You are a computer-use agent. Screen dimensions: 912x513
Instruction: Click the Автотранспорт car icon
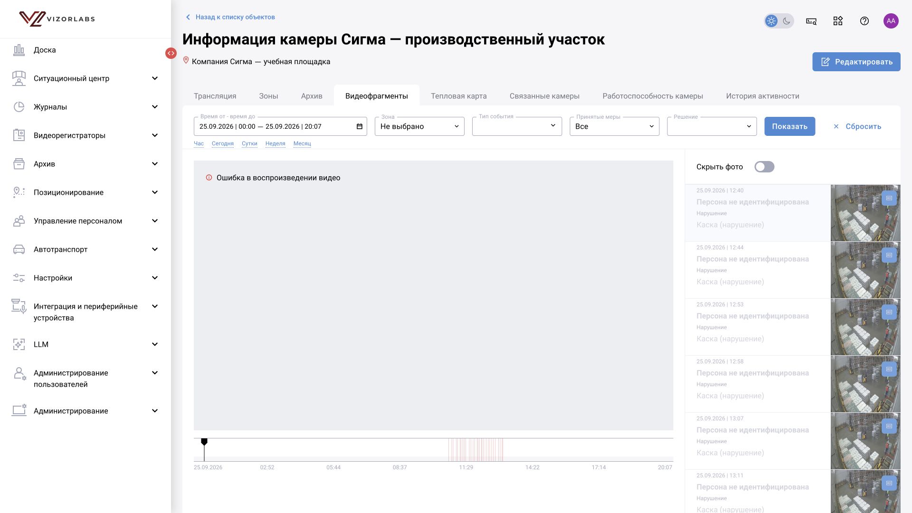pos(19,249)
